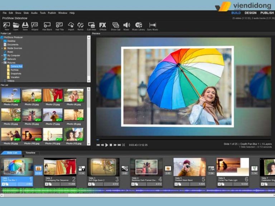Open the Window menu

pyautogui.click(x=63, y=13)
